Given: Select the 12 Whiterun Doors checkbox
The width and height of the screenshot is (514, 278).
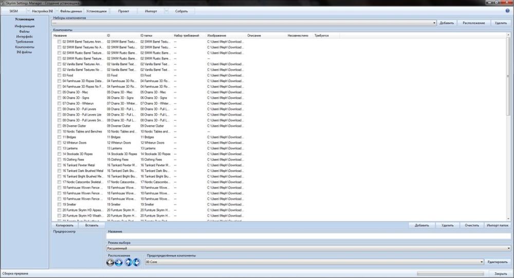Looking at the screenshot, I should tap(59, 143).
